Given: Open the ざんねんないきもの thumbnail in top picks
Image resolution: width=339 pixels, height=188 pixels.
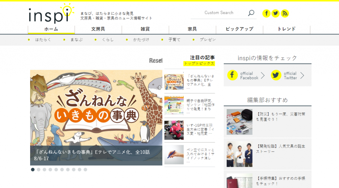Looking at the screenshot, I should coord(174,81).
